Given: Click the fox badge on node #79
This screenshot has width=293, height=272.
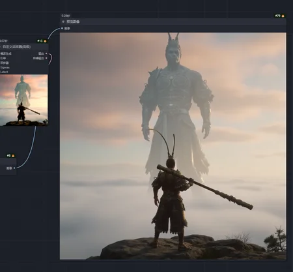Looking at the screenshot, I should coord(283,16).
